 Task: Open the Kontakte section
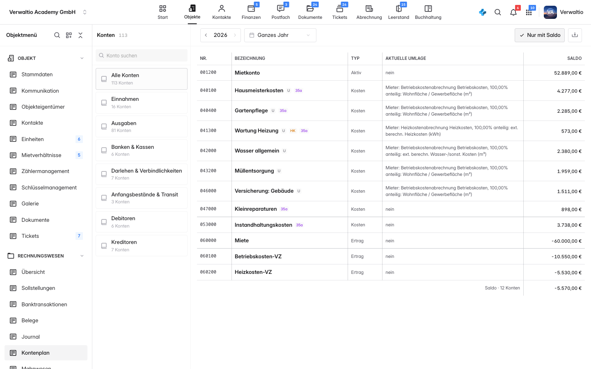pos(222,12)
